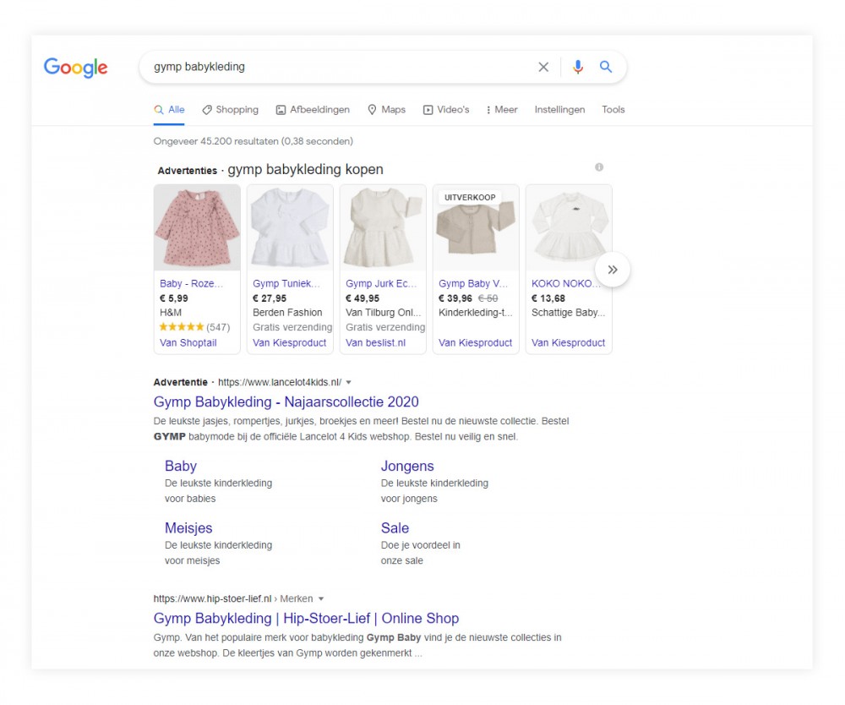Show more shopping ads with arrow button
Viewport: 845px width, 705px height.
613,270
